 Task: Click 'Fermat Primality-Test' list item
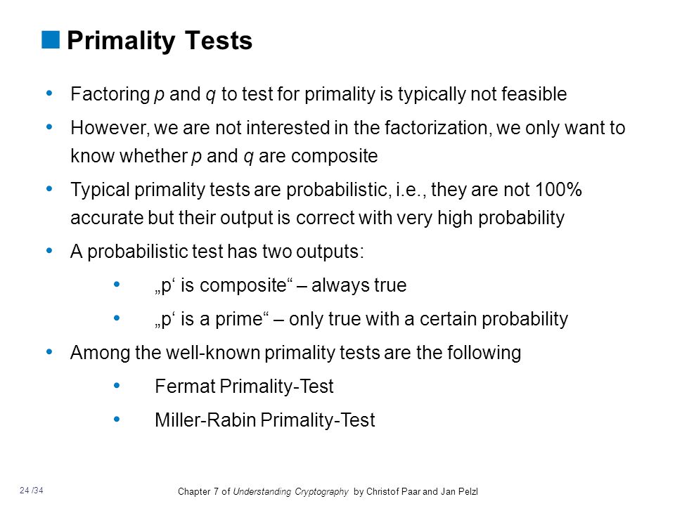244,387
